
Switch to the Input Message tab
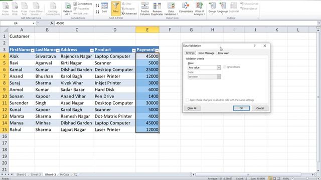(206, 53)
